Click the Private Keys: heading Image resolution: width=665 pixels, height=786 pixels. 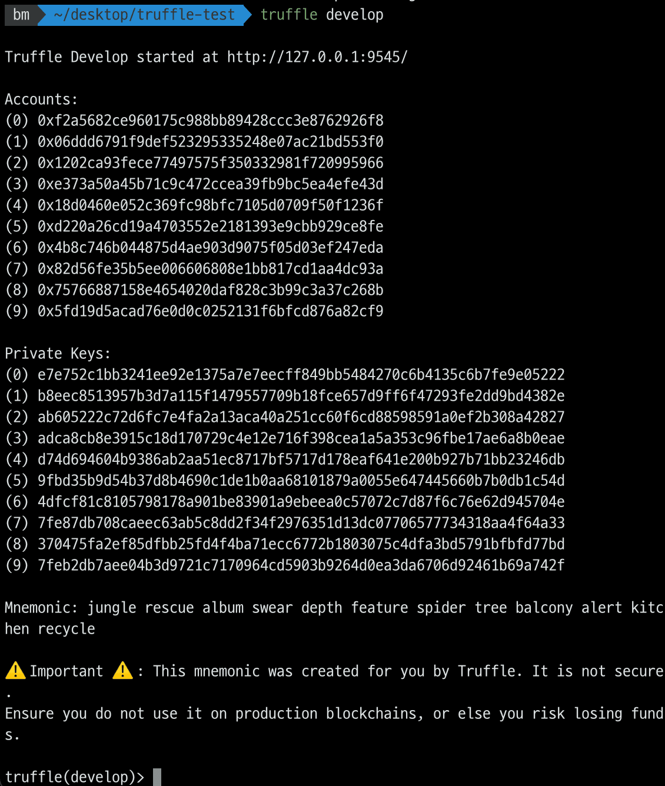click(x=58, y=354)
